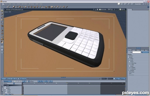Open the Edit menu
The height and width of the screenshot is (96, 150).
pyautogui.click(x=10, y=4)
